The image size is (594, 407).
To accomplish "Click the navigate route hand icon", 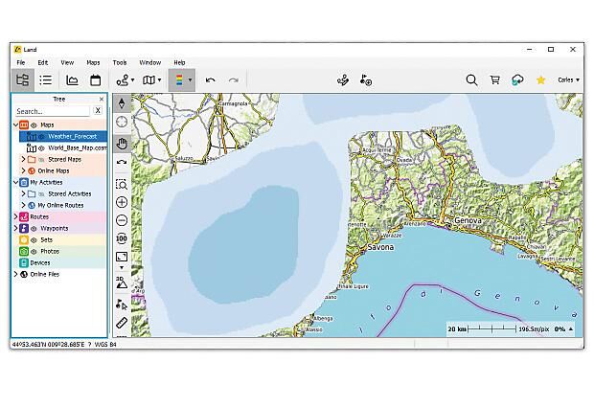I will pyautogui.click(x=343, y=79).
